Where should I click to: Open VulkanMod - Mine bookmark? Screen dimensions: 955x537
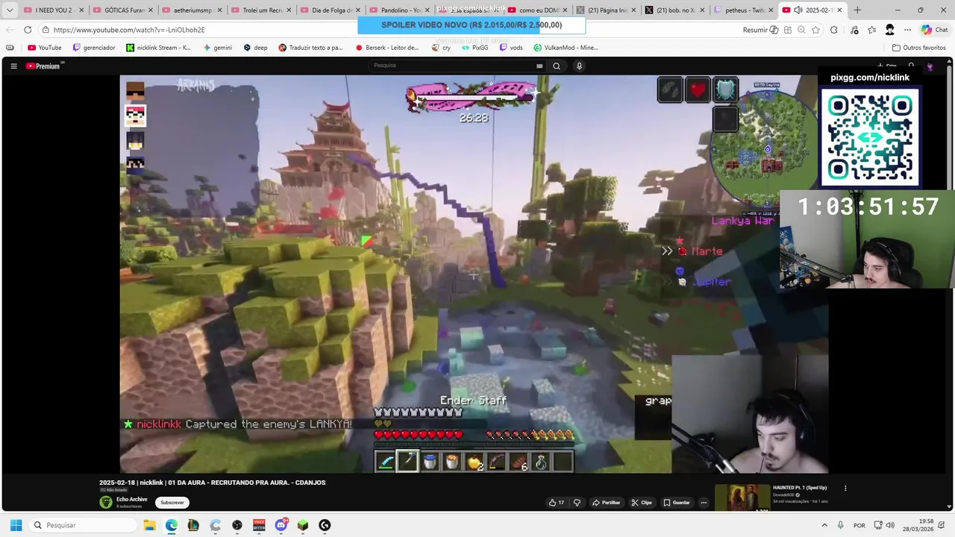click(566, 48)
